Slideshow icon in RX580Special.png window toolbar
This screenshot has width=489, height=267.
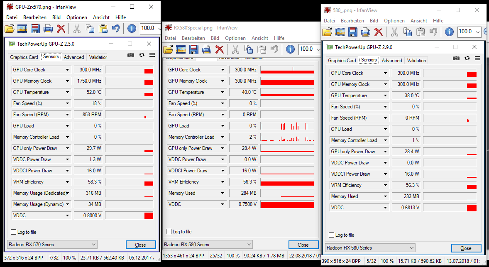(x=181, y=49)
